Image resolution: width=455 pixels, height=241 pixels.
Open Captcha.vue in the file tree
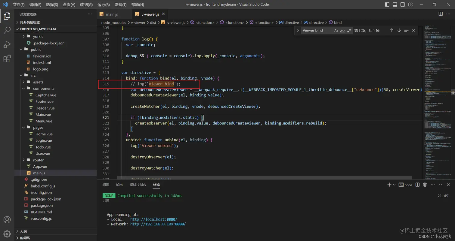click(56, 95)
